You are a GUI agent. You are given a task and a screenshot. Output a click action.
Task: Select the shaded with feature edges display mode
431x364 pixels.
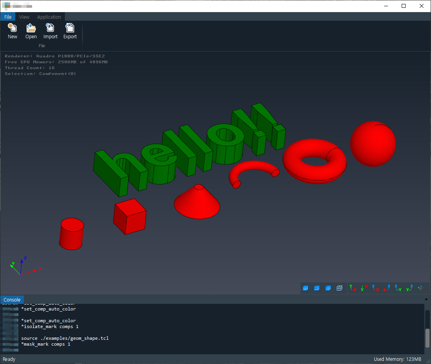point(328,288)
